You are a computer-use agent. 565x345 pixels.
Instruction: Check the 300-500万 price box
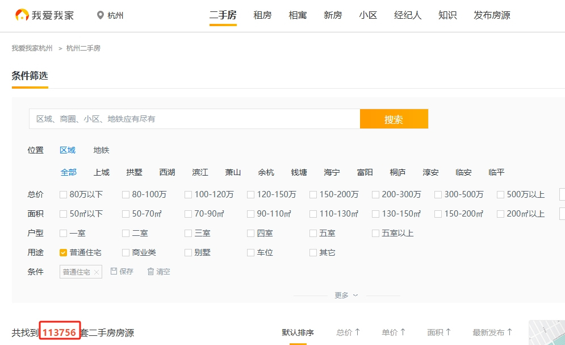438,195
